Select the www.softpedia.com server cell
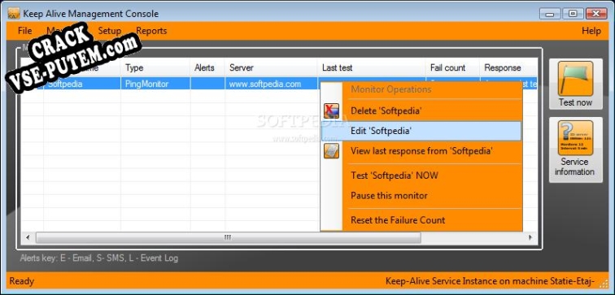This screenshot has height=295, width=615. 271,84
